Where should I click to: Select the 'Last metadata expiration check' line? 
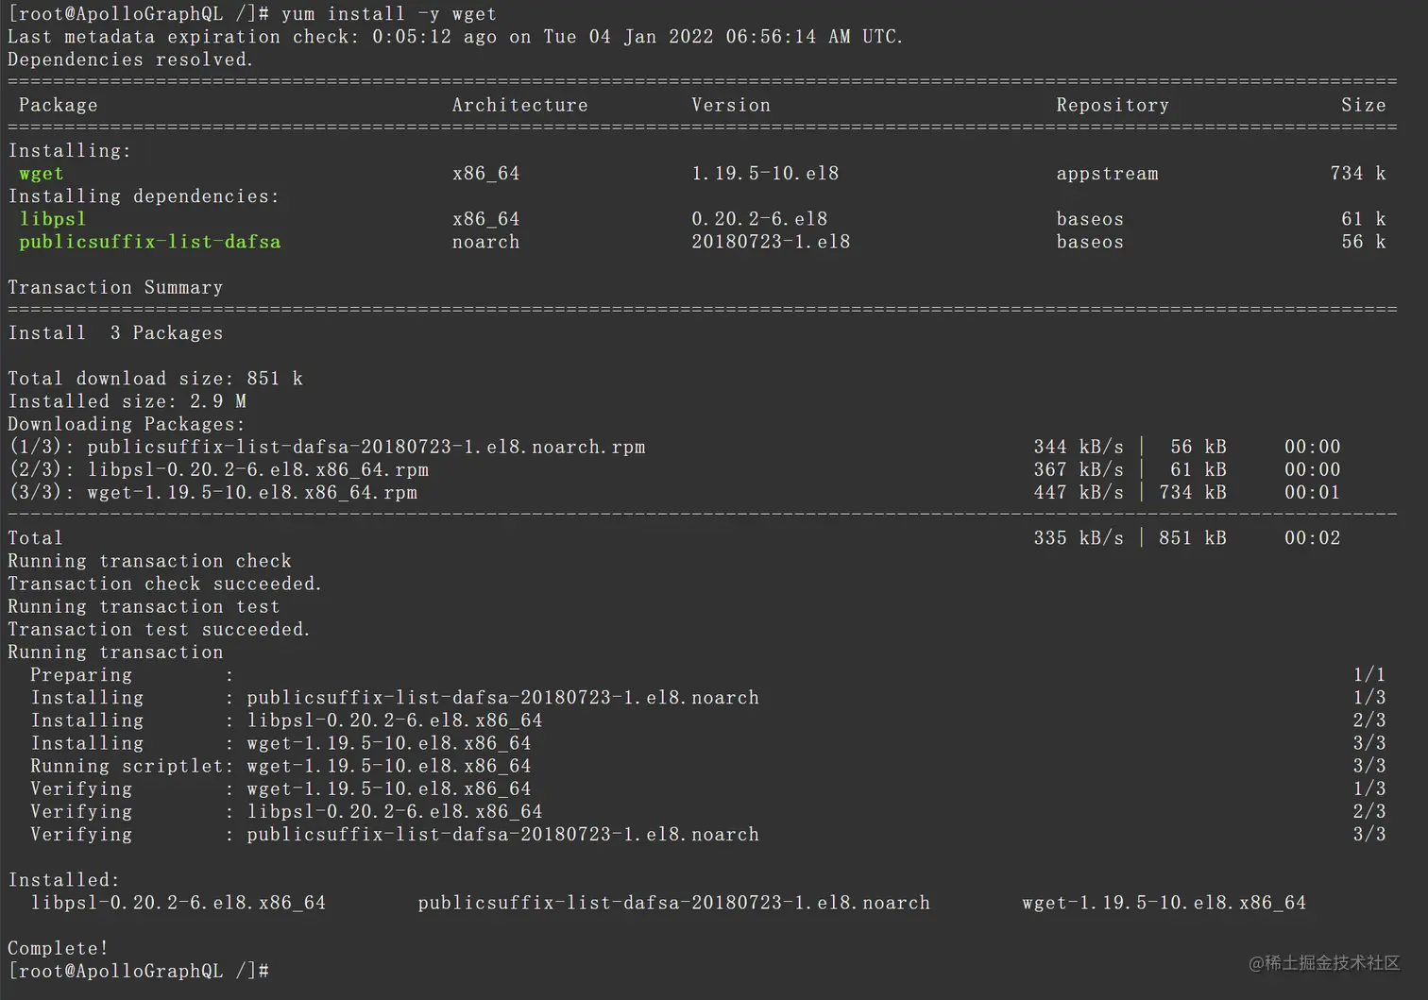tap(455, 37)
